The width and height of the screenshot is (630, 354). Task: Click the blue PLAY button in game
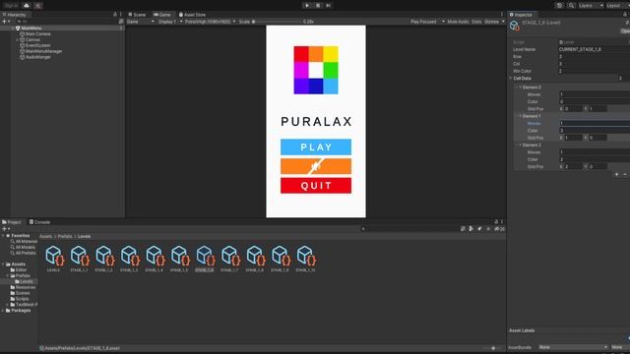316,147
